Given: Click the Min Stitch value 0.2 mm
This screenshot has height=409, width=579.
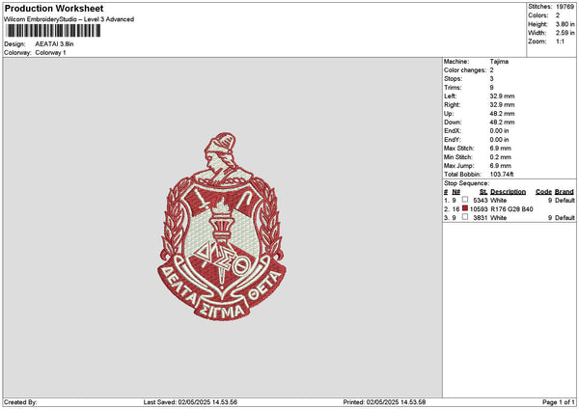Looking at the screenshot, I should tap(501, 157).
